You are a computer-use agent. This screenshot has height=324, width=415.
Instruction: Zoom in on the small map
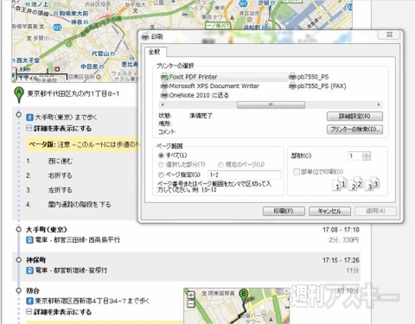click(x=190, y=295)
